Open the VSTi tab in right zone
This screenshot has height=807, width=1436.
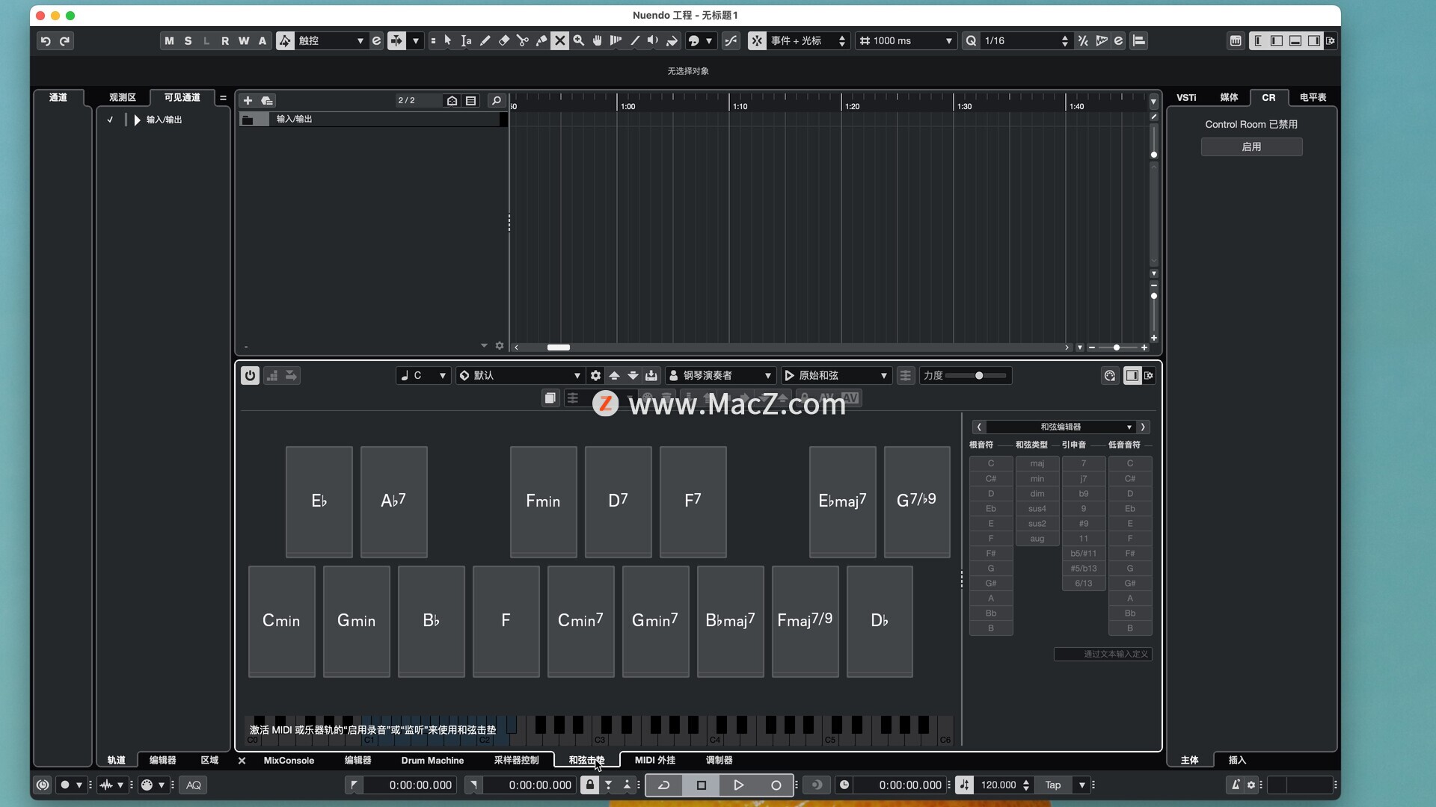pyautogui.click(x=1186, y=97)
